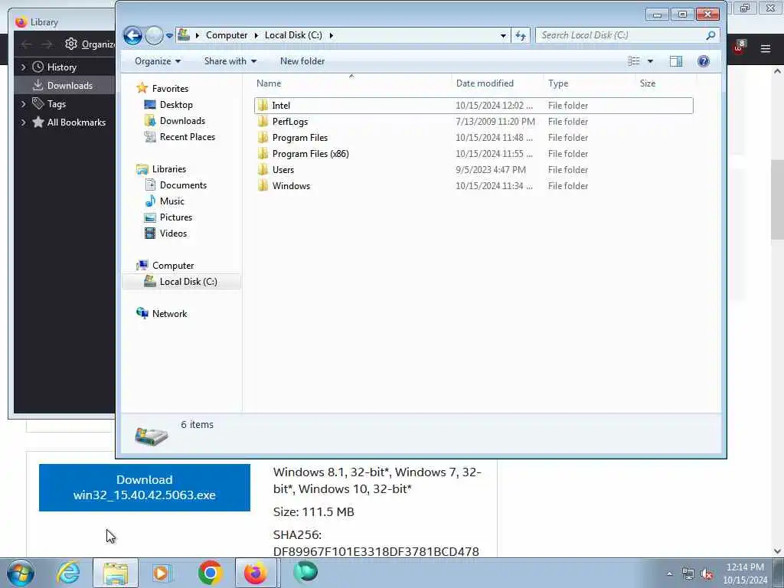
Task: Click the Explorer Forward navigation arrow
Action: pyautogui.click(x=154, y=35)
